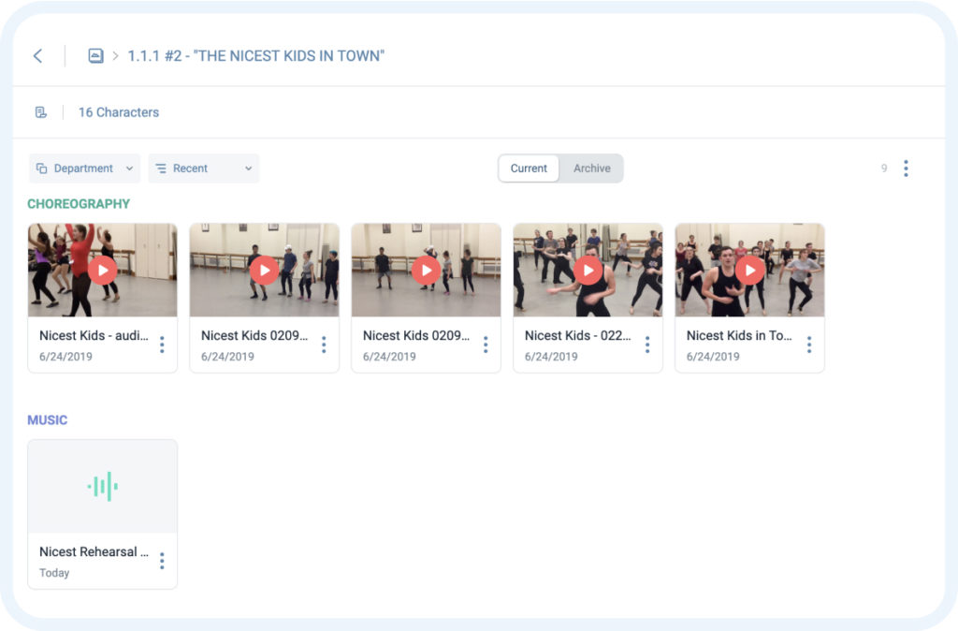Open the page-level three-dot options menu

point(906,169)
